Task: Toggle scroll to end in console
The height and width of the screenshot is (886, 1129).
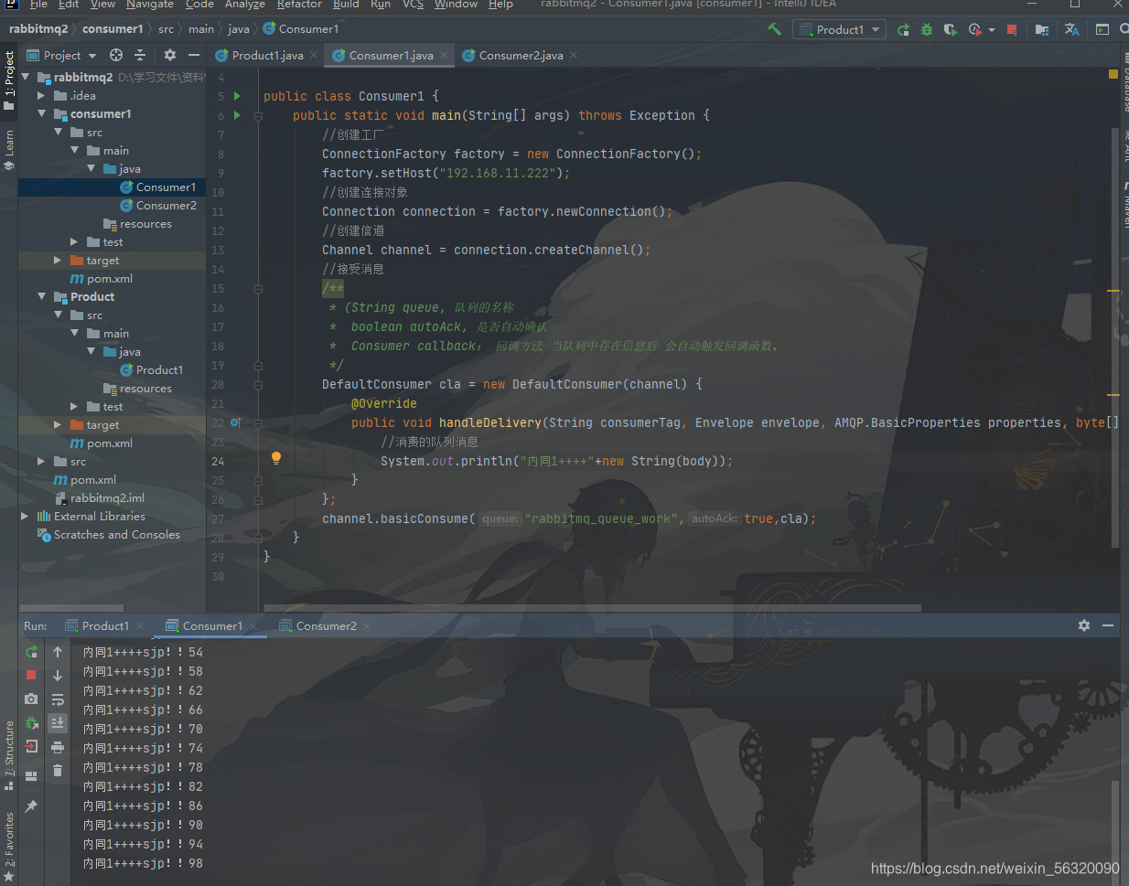Action: pyautogui.click(x=58, y=722)
